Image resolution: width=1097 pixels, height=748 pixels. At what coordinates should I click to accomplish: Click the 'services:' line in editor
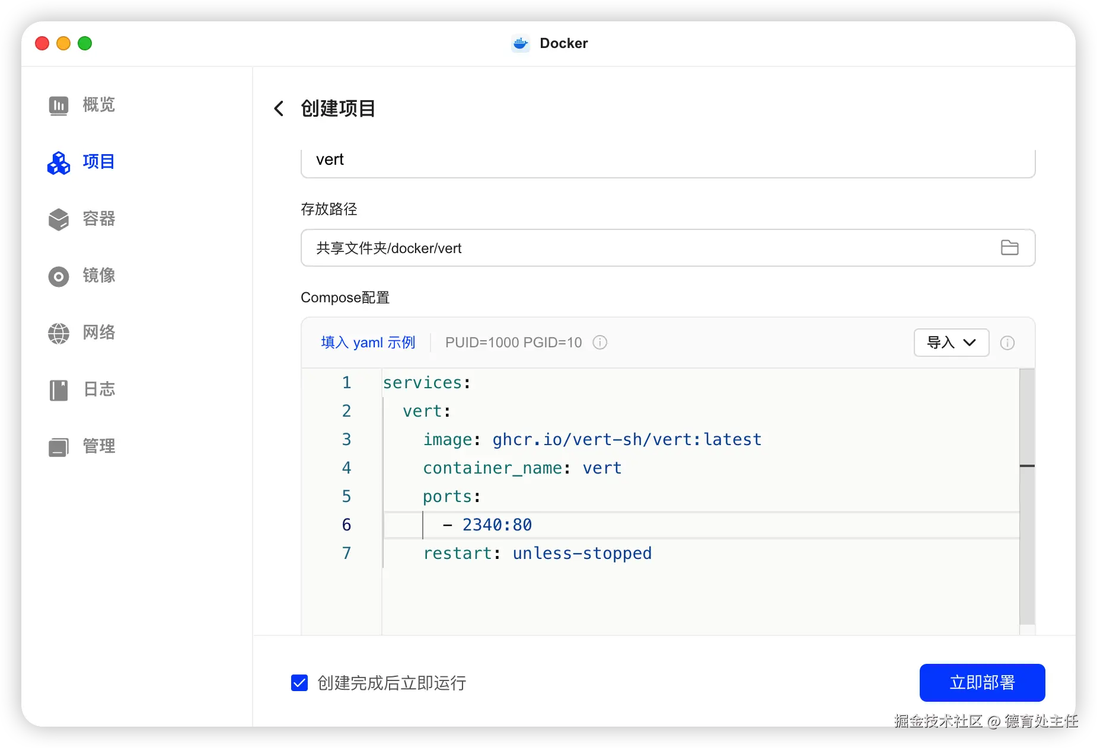click(x=427, y=383)
